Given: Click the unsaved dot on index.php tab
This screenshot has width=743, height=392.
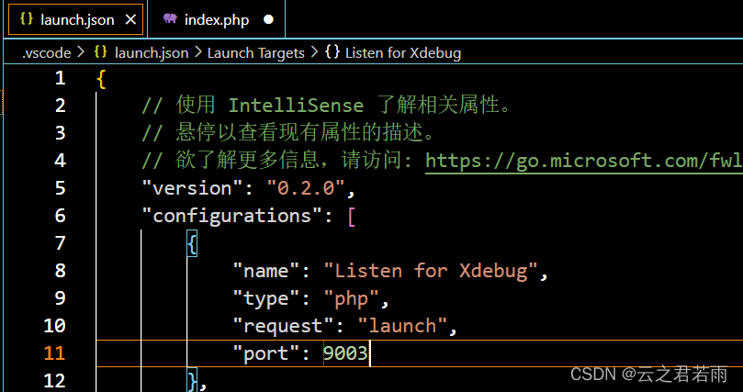Looking at the screenshot, I should [x=268, y=18].
